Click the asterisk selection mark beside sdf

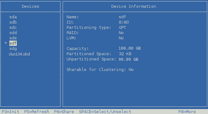tap(6, 43)
